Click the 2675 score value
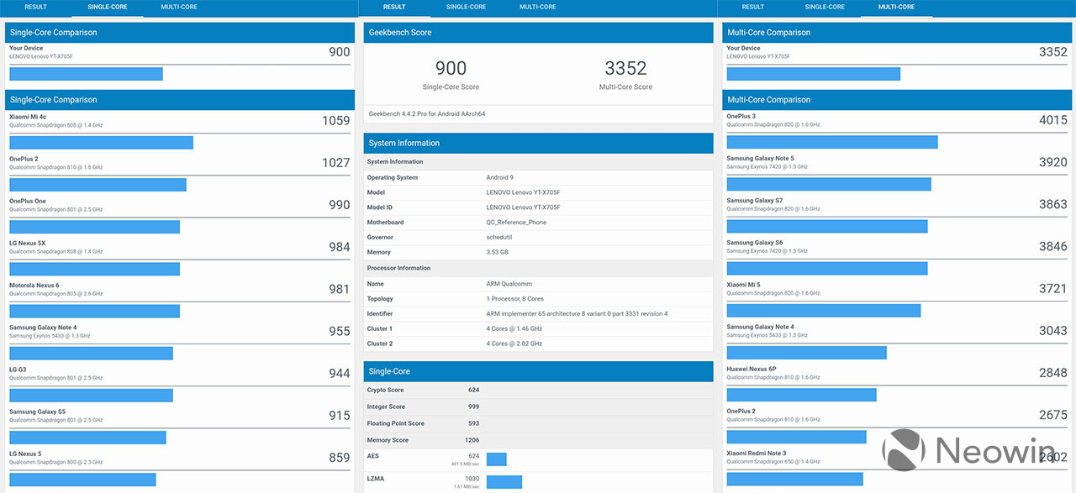The height and width of the screenshot is (493, 1076). pos(1052,415)
